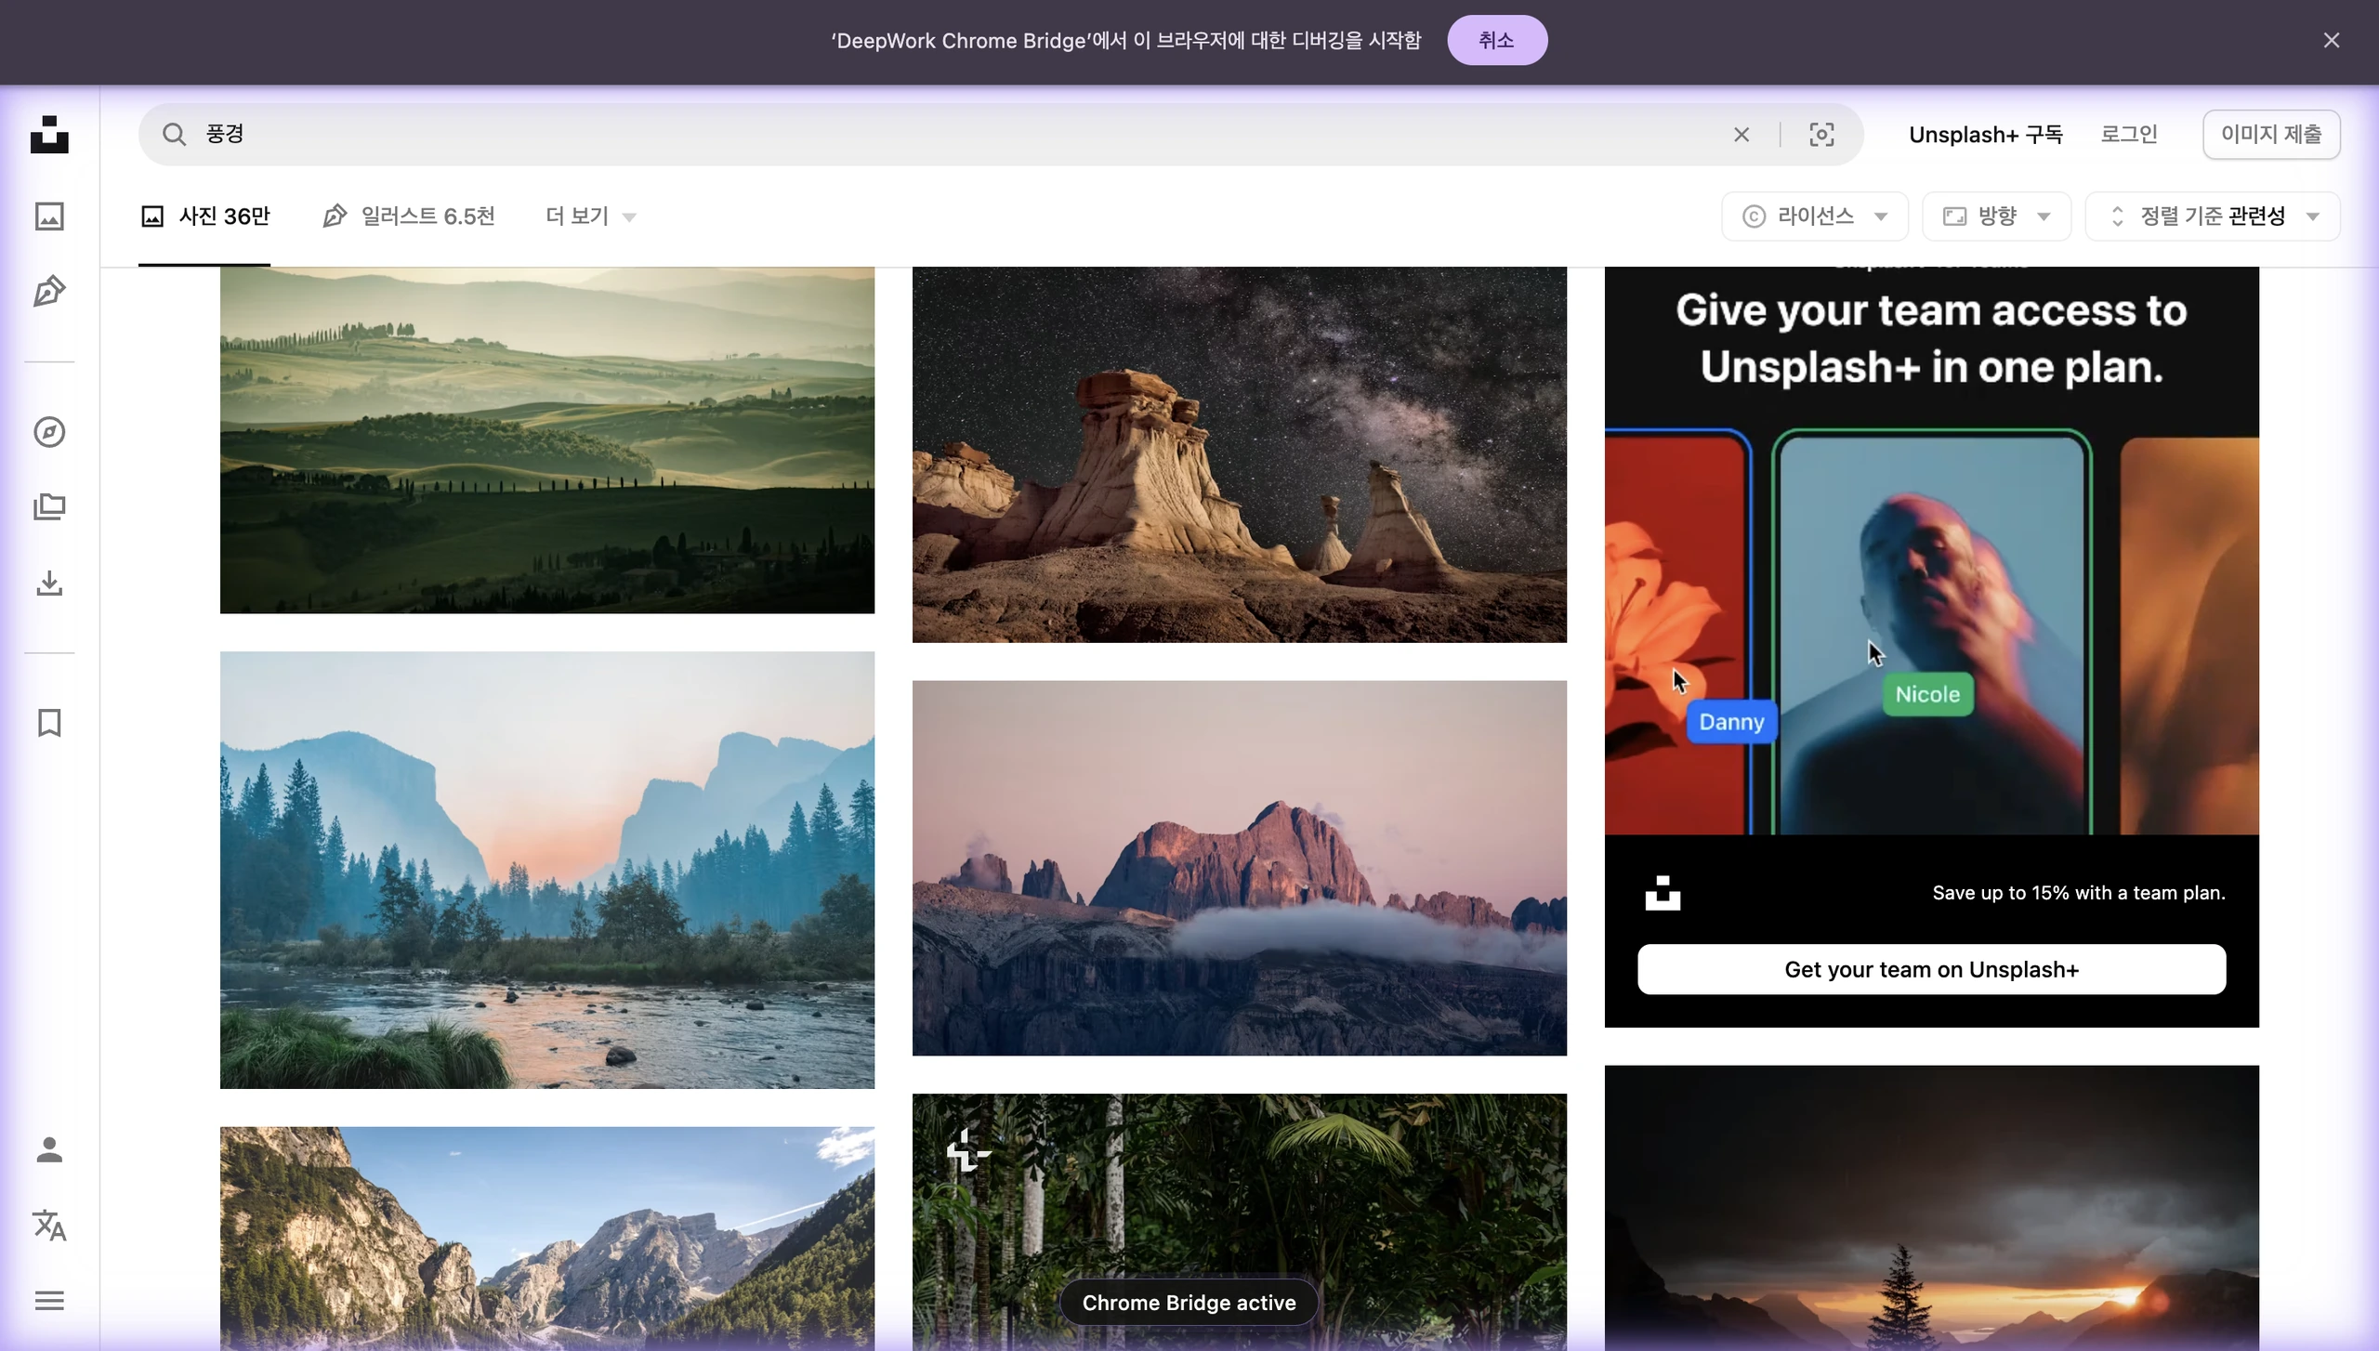Click the 취소 button in debug bar

click(x=1497, y=40)
